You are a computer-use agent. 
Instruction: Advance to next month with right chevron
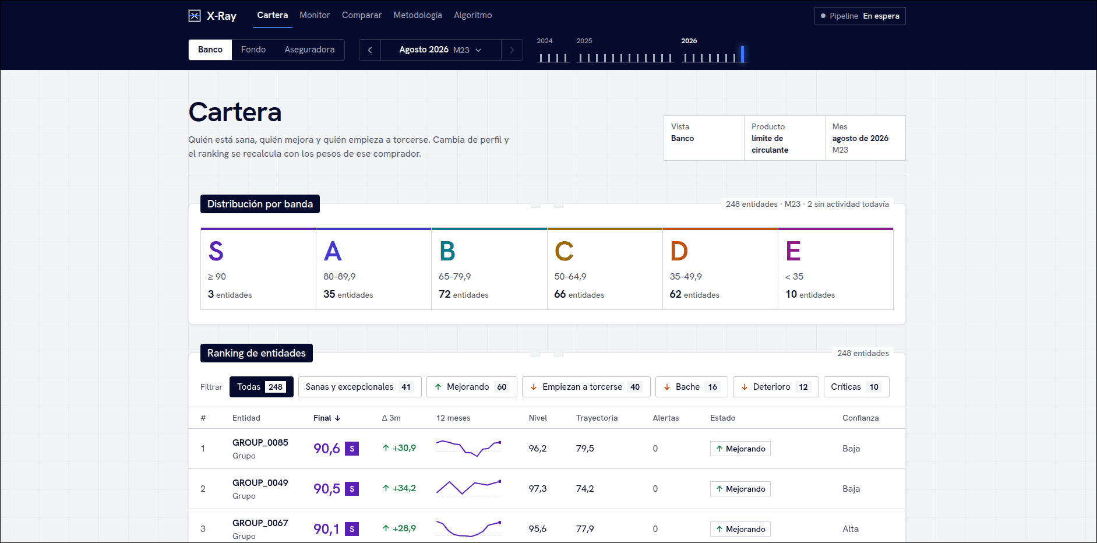coord(512,50)
